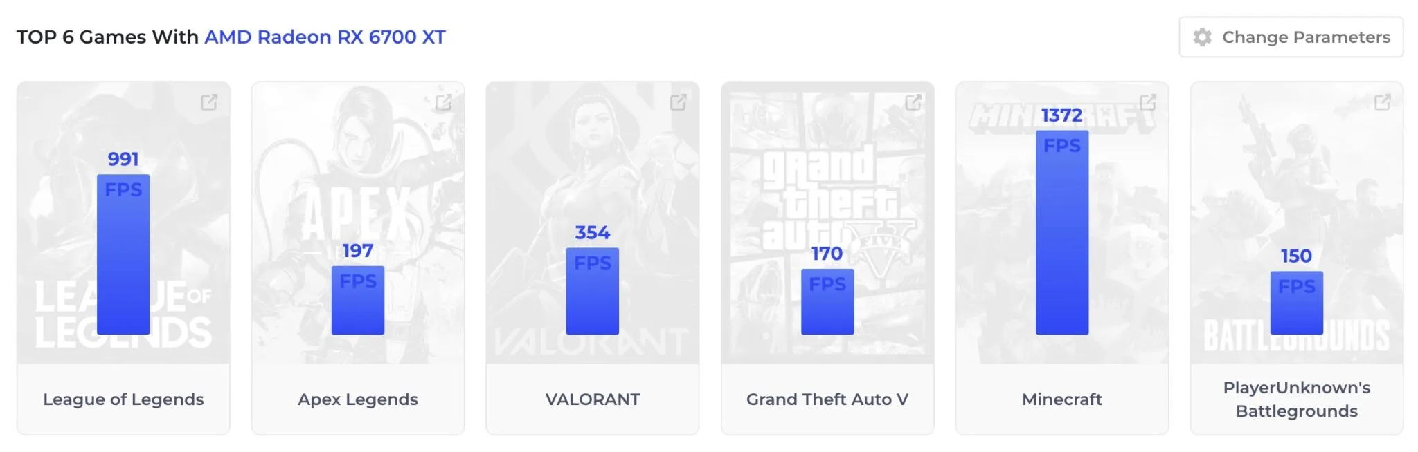Click the VALORANT game title label

tap(593, 399)
